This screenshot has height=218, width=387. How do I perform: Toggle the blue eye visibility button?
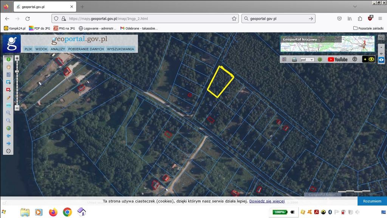(381, 60)
